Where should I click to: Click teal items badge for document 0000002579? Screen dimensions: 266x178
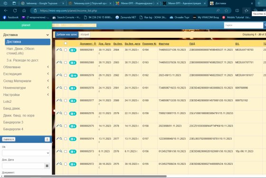click(73, 76)
